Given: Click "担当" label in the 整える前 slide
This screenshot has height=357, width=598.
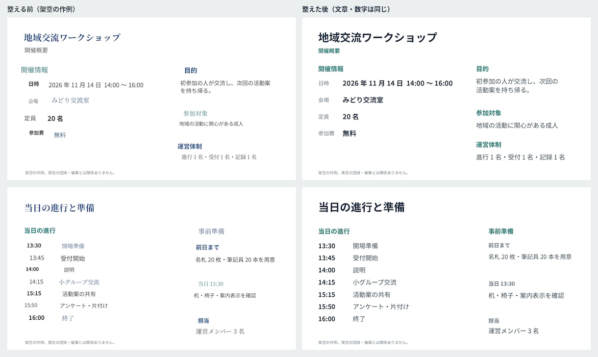Looking at the screenshot, I should 203,321.
